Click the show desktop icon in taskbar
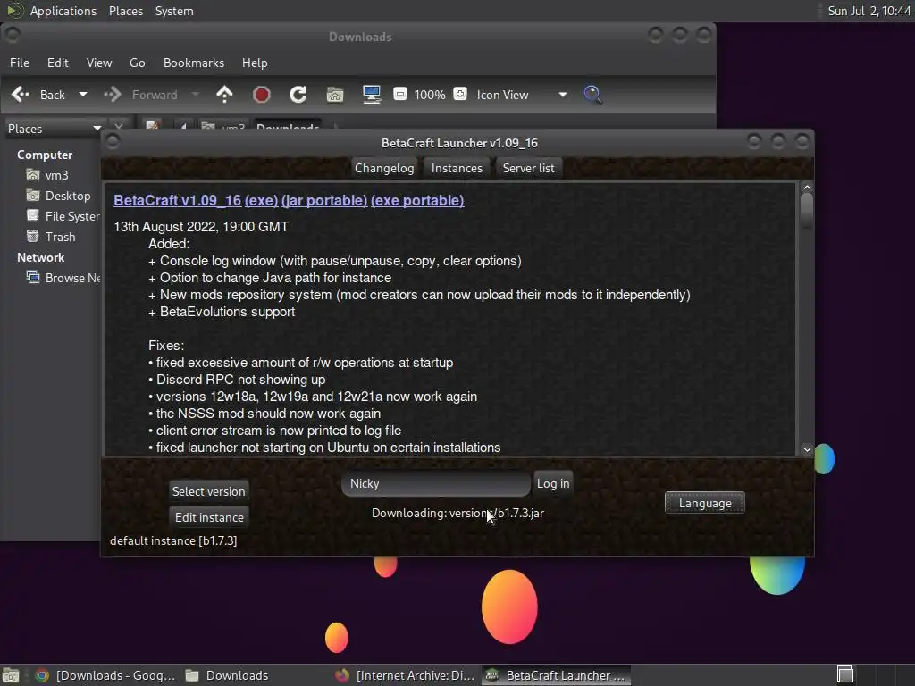Viewport: 915px width, 686px height. (x=11, y=675)
